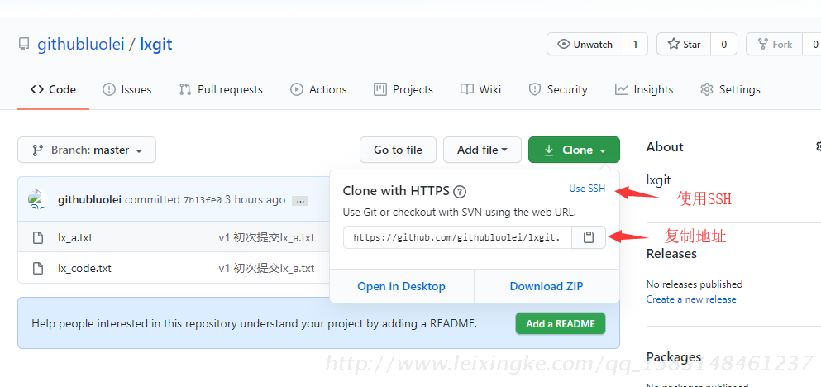821x387 pixels.
Task: Click the download icon on the Clone button
Action: [x=549, y=150]
